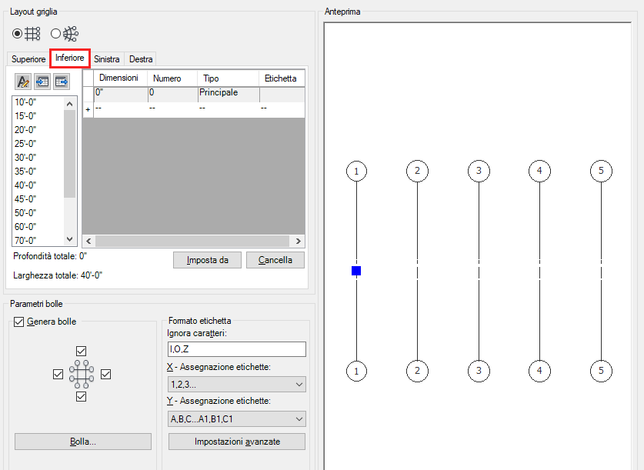Screen dimensions: 644x470
Task: Select the Principale type cell
Action: tap(229, 95)
